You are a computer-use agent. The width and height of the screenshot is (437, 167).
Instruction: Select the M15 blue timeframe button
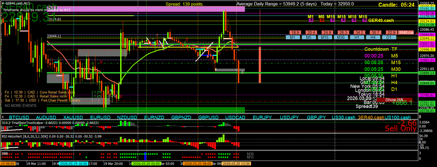coord(325,37)
